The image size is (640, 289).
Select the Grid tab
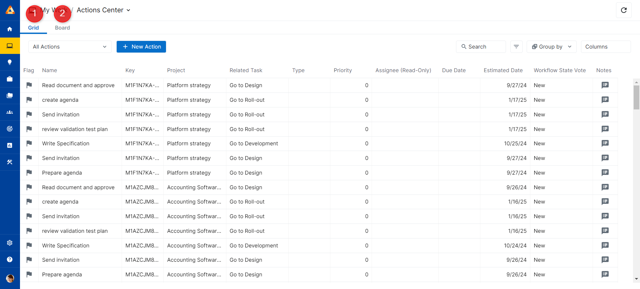[33, 28]
